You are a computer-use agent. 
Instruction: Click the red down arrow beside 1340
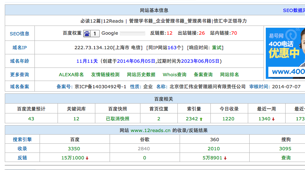coord(273,119)
